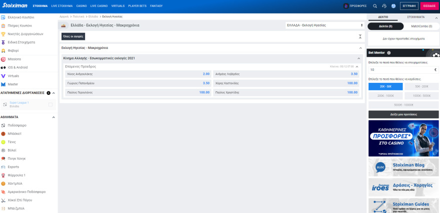This screenshot has width=440, height=213.
Task: Check the Super League 1 checkbox
Action: 50,104
